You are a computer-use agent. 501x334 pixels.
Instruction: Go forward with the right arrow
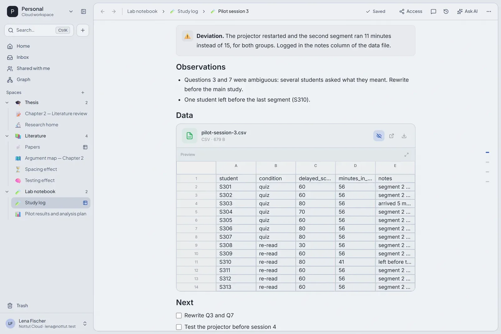point(114,12)
